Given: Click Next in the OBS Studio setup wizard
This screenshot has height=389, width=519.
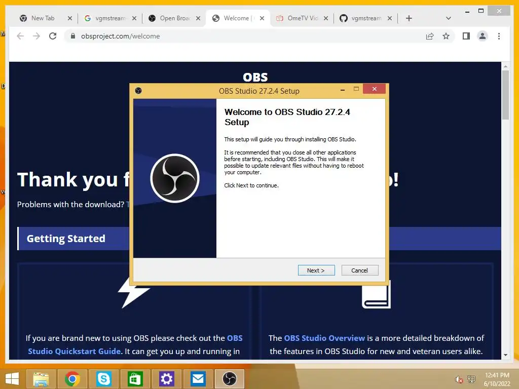Looking at the screenshot, I should pos(316,270).
